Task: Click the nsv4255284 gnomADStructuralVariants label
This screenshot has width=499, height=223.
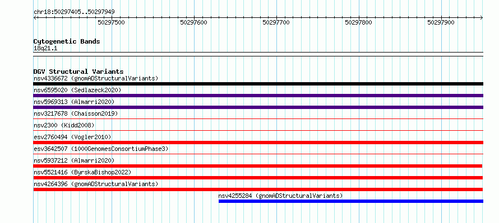Action: [281, 196]
